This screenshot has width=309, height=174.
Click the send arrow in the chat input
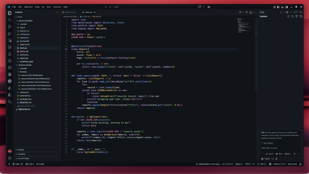(x=298, y=154)
